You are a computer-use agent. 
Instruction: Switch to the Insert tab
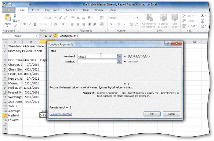(x=35, y=10)
